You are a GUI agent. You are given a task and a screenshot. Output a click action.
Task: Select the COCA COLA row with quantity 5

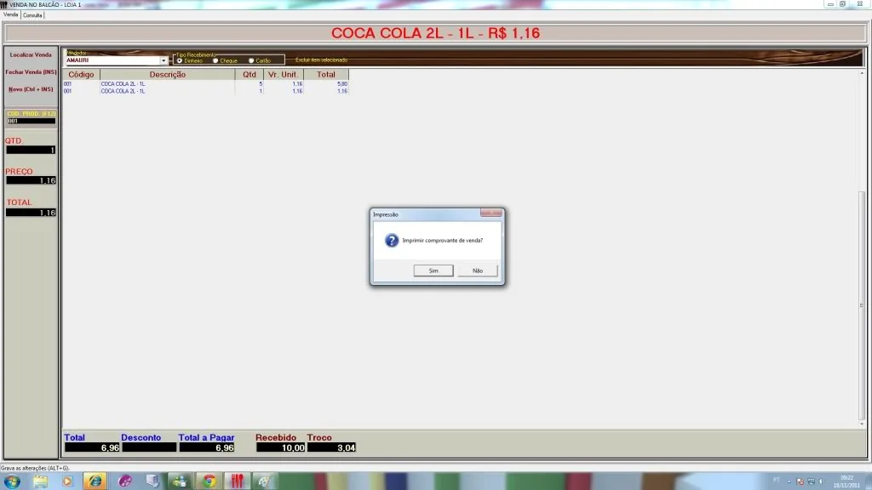[205, 84]
